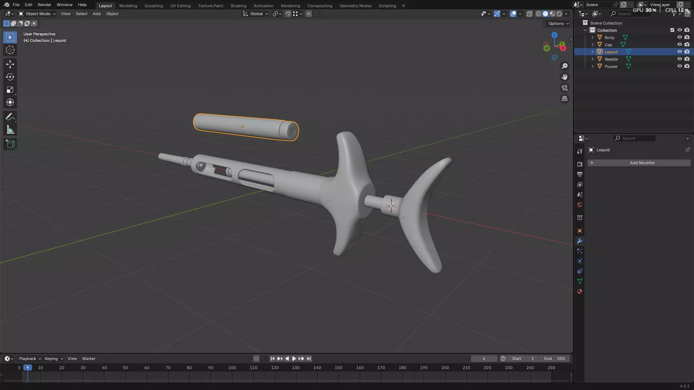Open the Marker menu in timeline
Image resolution: width=694 pixels, height=390 pixels.
click(x=89, y=359)
